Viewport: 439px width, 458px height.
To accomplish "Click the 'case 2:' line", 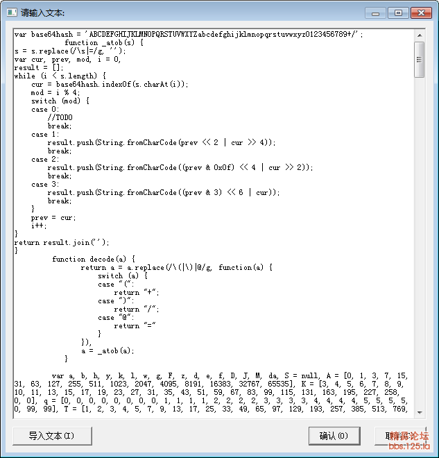I will click(x=45, y=160).
